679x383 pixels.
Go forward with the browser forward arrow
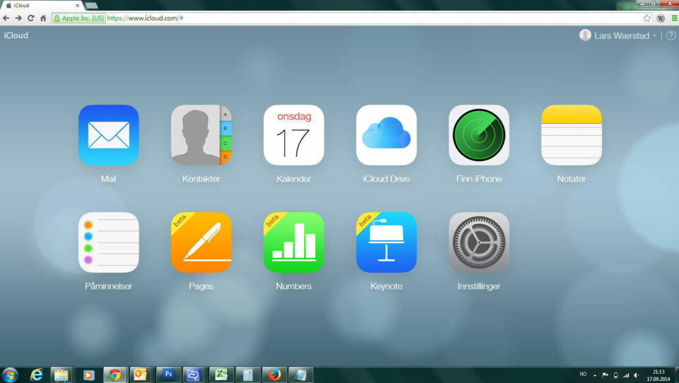[18, 18]
